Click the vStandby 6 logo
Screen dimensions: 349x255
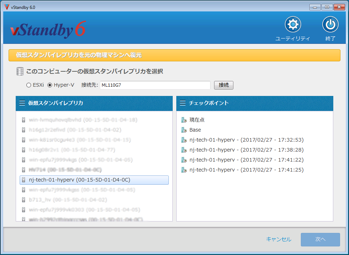(x=48, y=30)
